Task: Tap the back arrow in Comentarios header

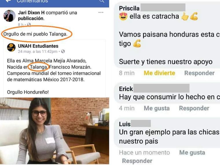Action: click(8, 1)
